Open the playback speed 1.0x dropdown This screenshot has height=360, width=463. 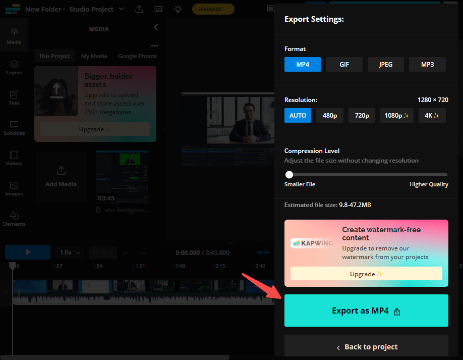click(69, 252)
